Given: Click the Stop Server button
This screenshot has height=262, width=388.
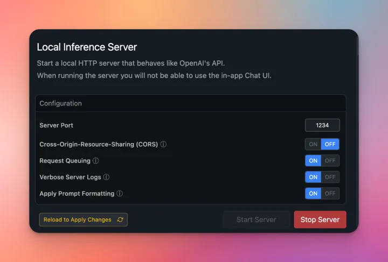Looking at the screenshot, I should (320, 219).
